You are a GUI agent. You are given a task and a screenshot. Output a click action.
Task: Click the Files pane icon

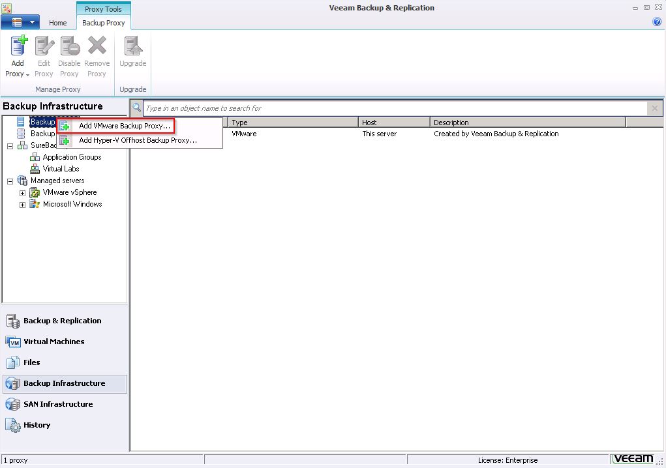(13, 362)
